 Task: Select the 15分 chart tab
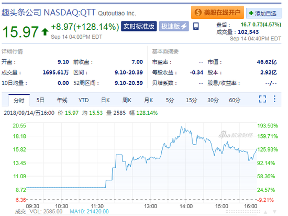pyautogui.click(x=191, y=100)
